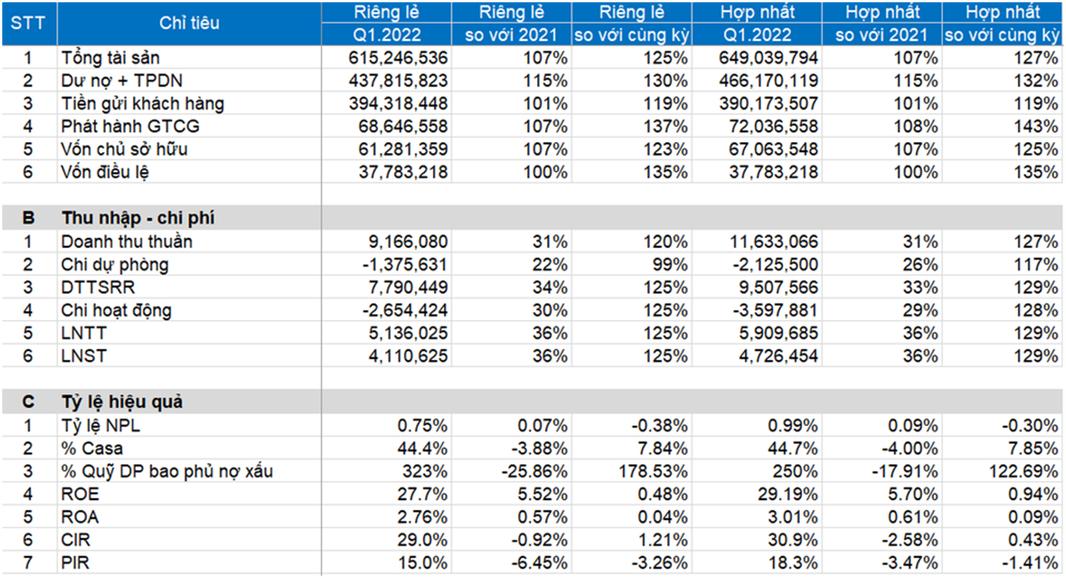Click the 'Chỉ tiêu' column header
Image resolution: width=1066 pixels, height=578 pixels.
coord(189,23)
